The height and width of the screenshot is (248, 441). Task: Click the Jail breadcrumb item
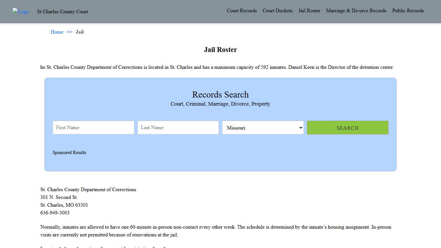79,32
